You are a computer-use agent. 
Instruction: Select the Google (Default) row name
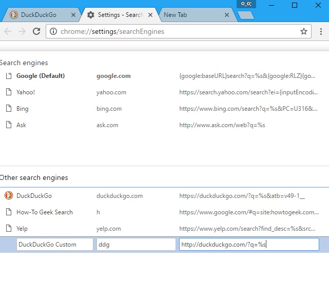[41, 76]
